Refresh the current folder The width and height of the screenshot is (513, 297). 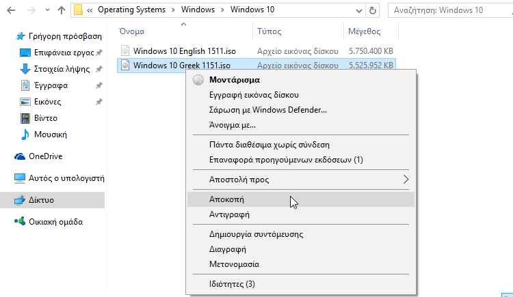pos(372,11)
